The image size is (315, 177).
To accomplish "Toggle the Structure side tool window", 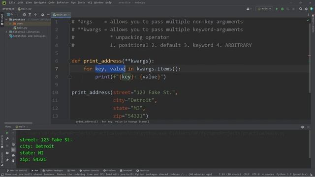I will tap(2, 159).
